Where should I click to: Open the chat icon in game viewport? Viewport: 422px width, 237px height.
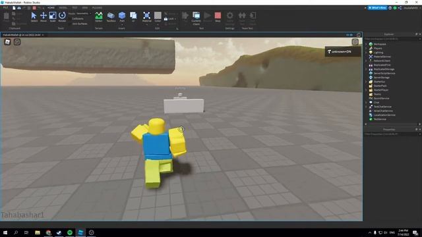(x=17, y=42)
